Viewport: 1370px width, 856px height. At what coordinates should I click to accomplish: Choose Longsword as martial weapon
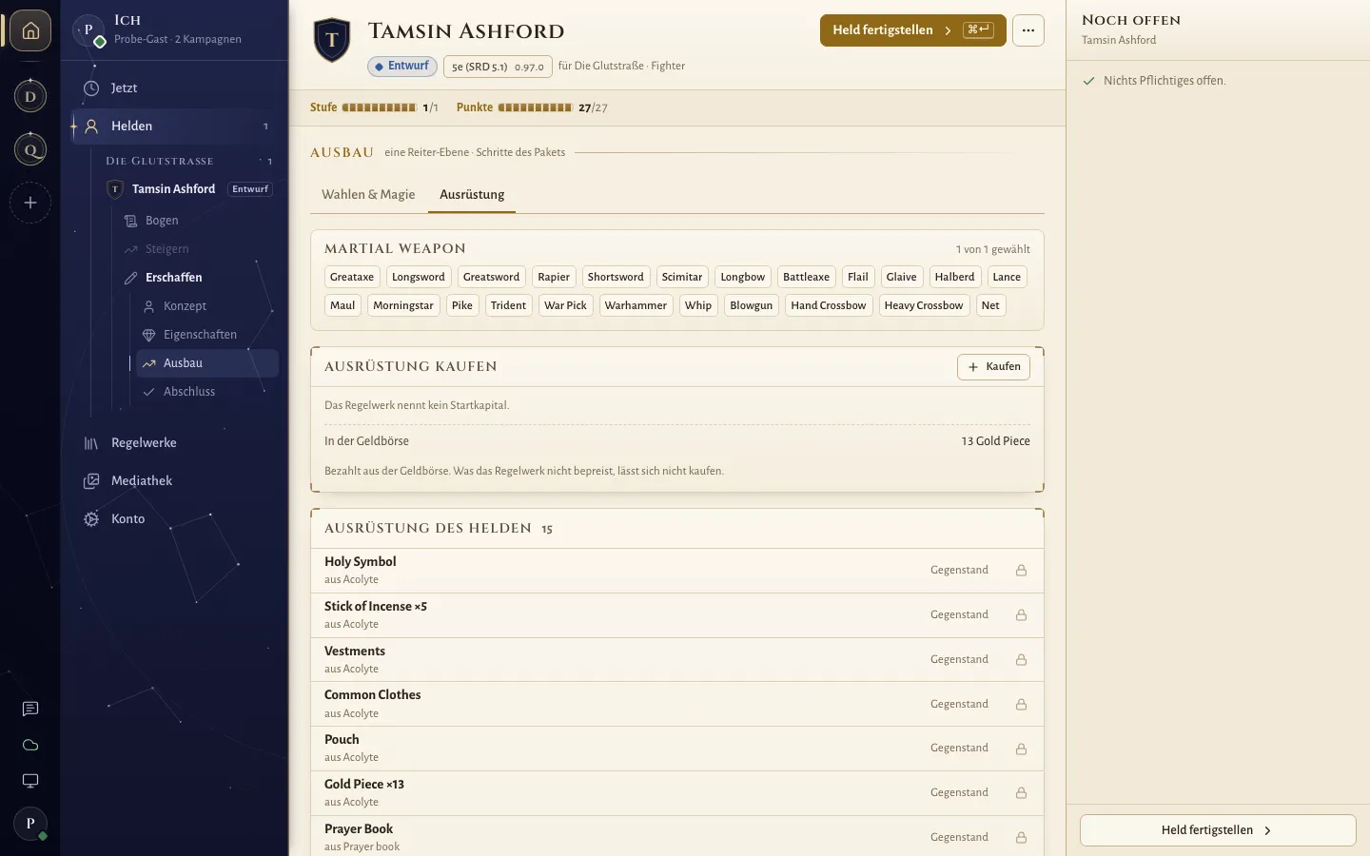419,277
